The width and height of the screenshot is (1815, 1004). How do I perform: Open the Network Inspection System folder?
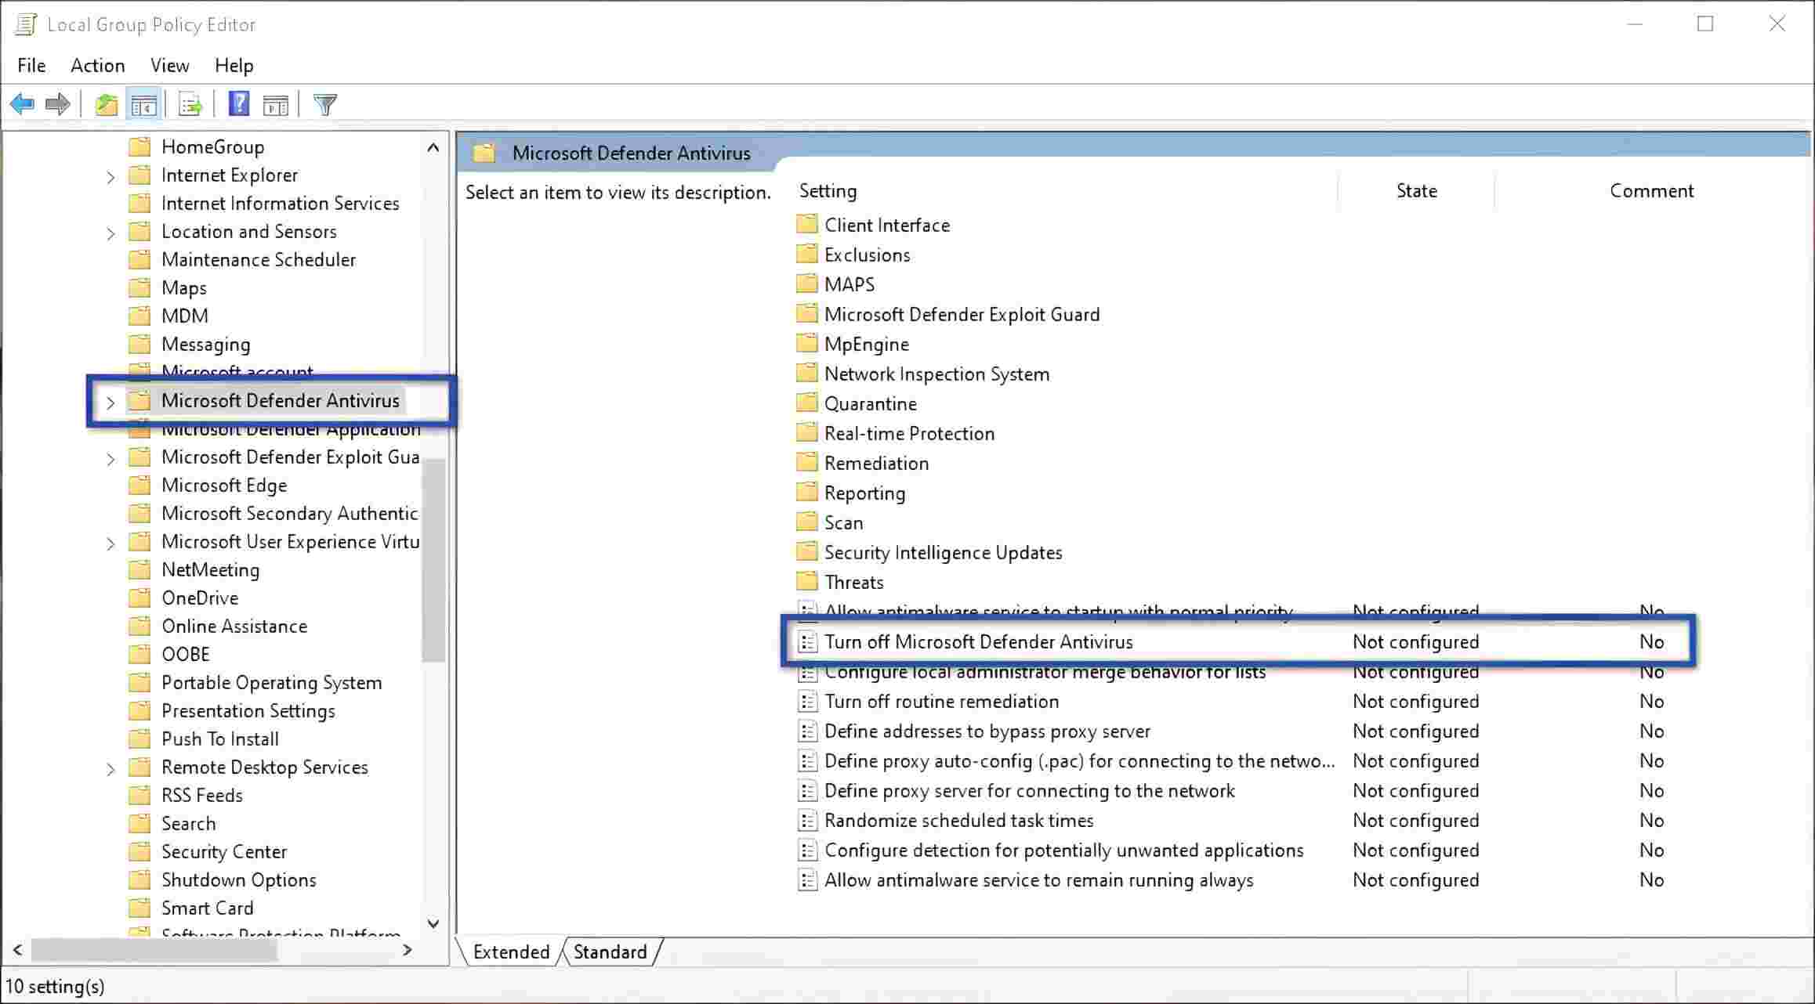pyautogui.click(x=937, y=374)
